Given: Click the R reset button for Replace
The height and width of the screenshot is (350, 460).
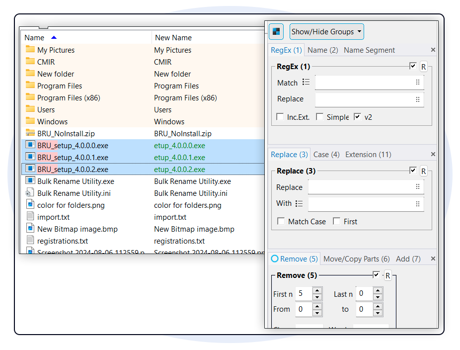Looking at the screenshot, I should coord(423,171).
